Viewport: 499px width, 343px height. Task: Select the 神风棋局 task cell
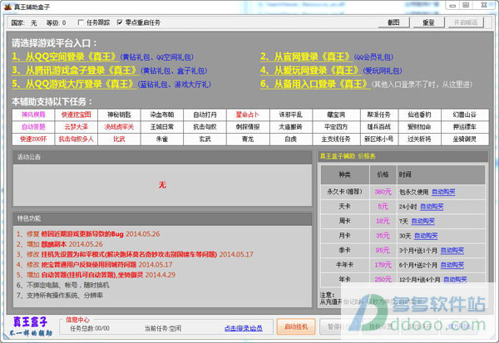(33, 115)
